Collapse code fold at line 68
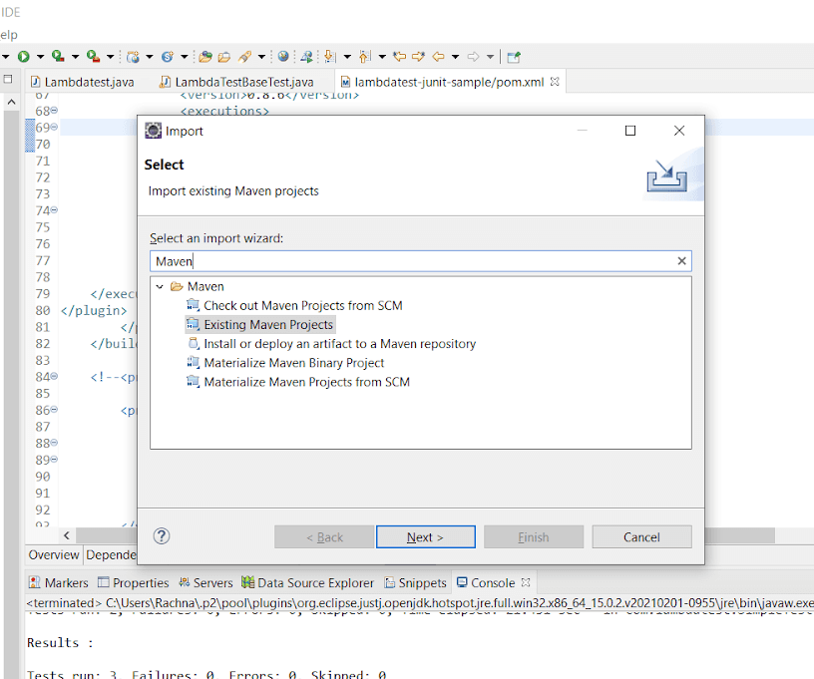Image resolution: width=814 pixels, height=679 pixels. pos(54,111)
